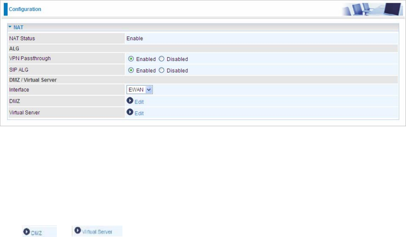Click the Interface label
The image size is (406, 237).
point(19,89)
